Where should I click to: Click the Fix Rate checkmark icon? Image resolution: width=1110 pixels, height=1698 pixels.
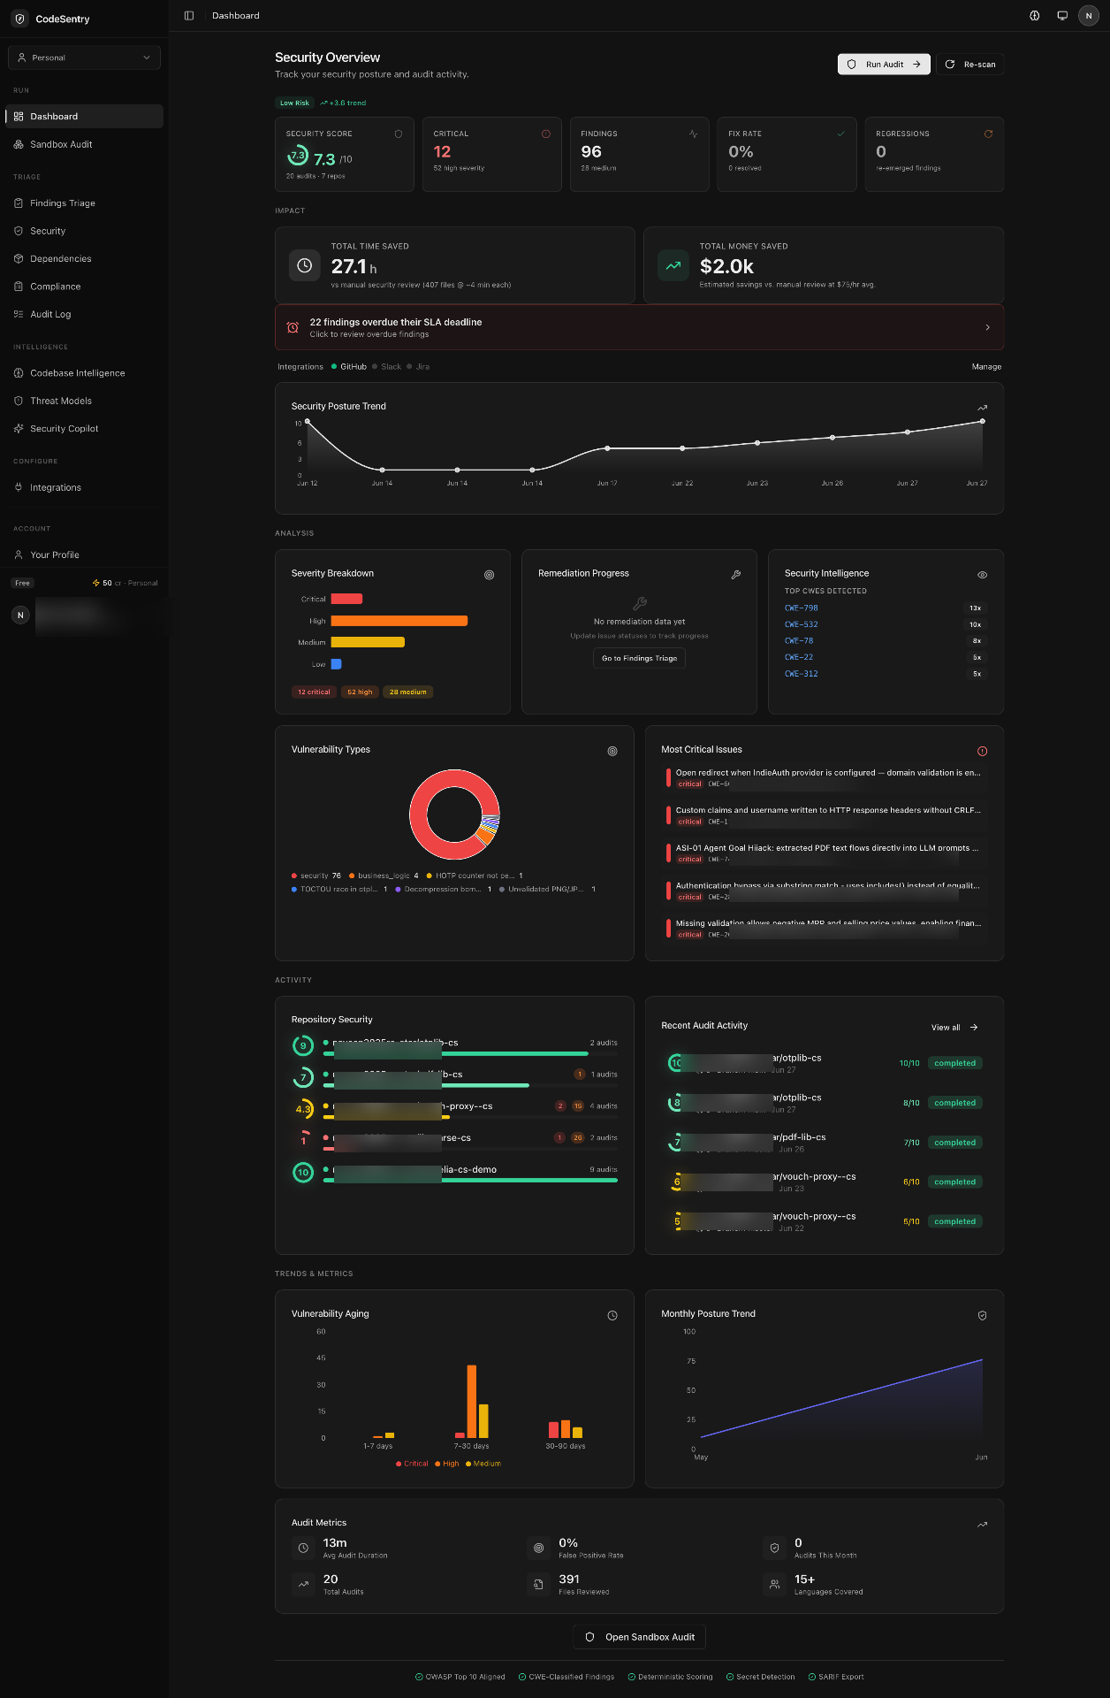841,134
